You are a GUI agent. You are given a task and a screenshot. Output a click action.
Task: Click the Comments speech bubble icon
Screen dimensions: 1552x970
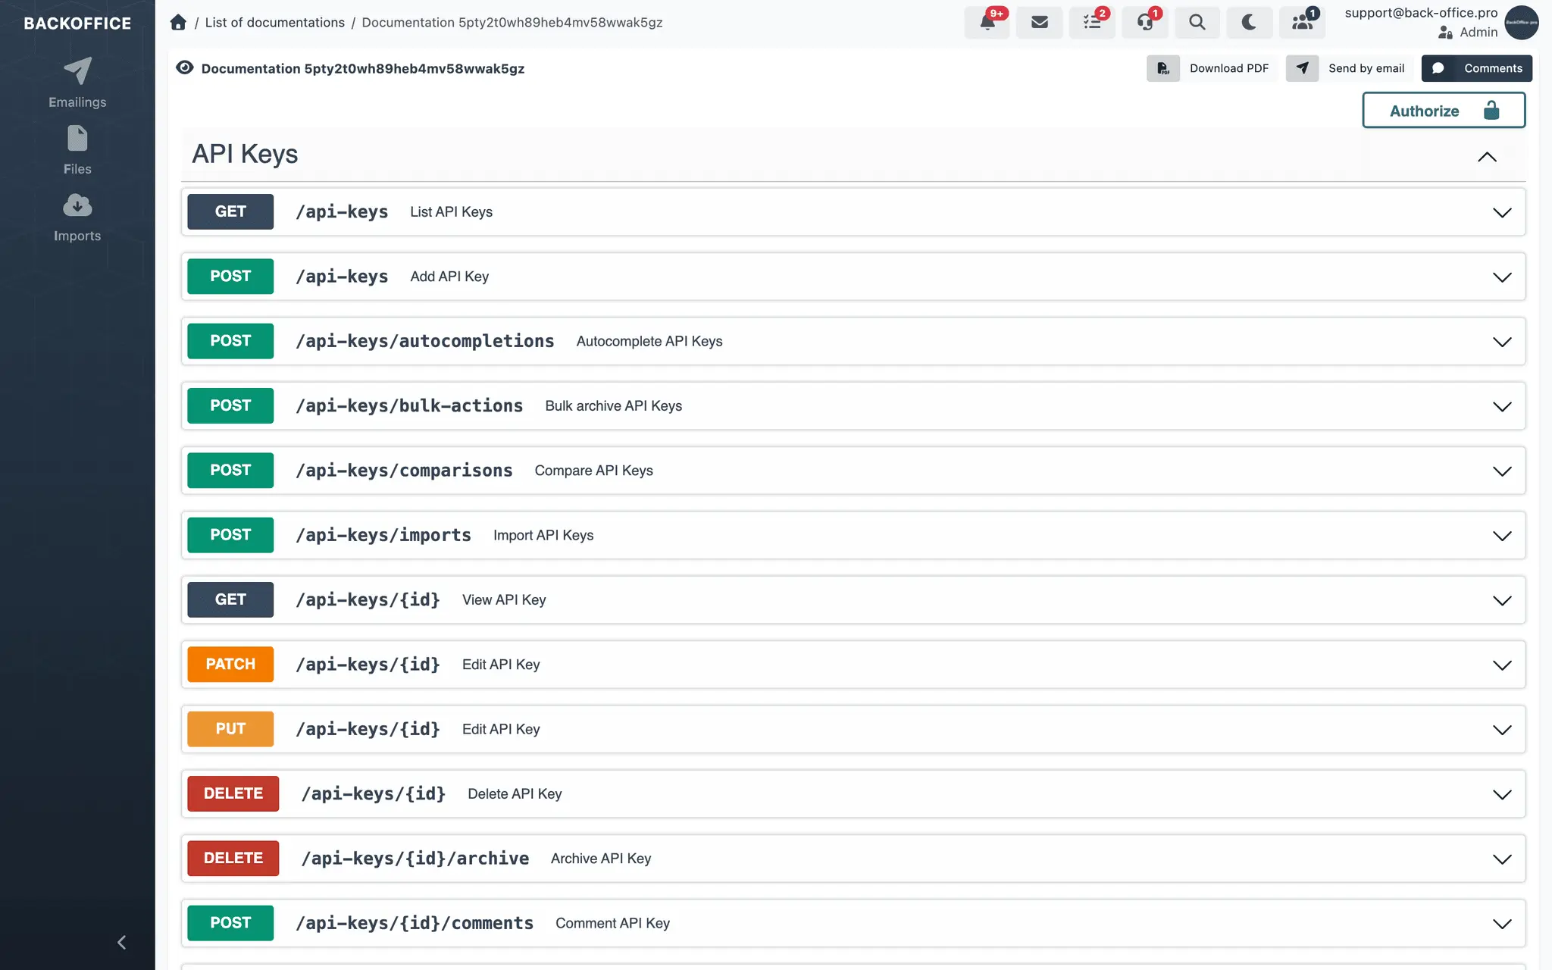1438,68
